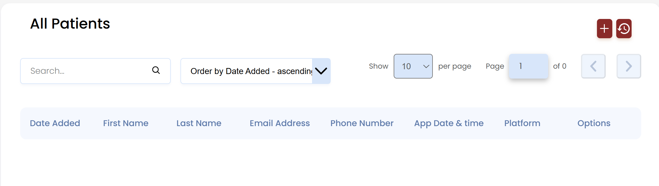Click the search magnifier icon
This screenshot has width=659, height=186.
(156, 70)
